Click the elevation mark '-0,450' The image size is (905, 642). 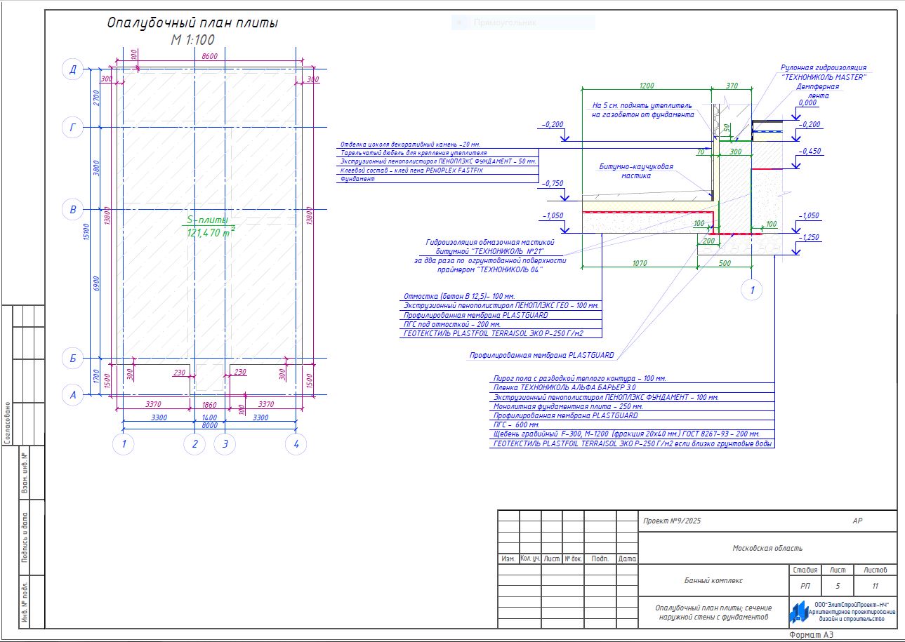coord(810,151)
